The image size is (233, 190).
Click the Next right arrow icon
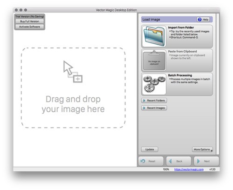click(x=199, y=161)
